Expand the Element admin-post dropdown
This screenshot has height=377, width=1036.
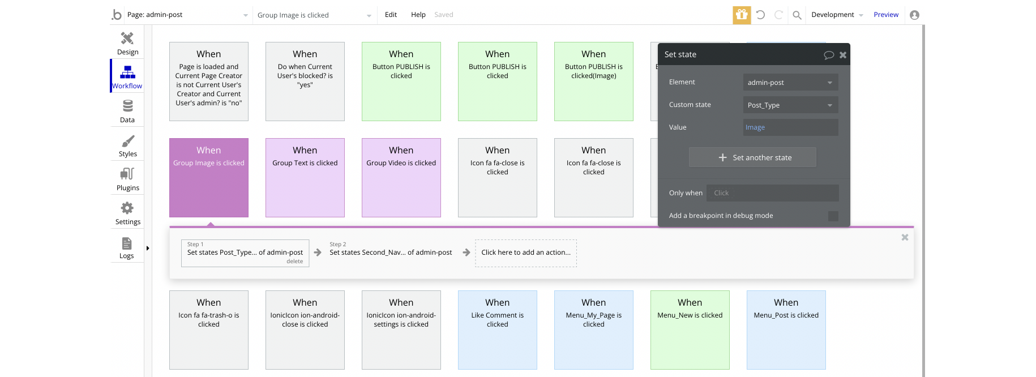[x=790, y=82]
